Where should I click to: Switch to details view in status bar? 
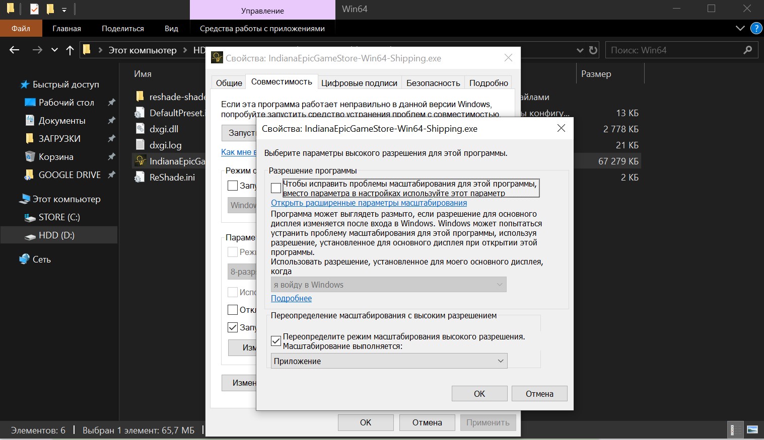tap(736, 430)
